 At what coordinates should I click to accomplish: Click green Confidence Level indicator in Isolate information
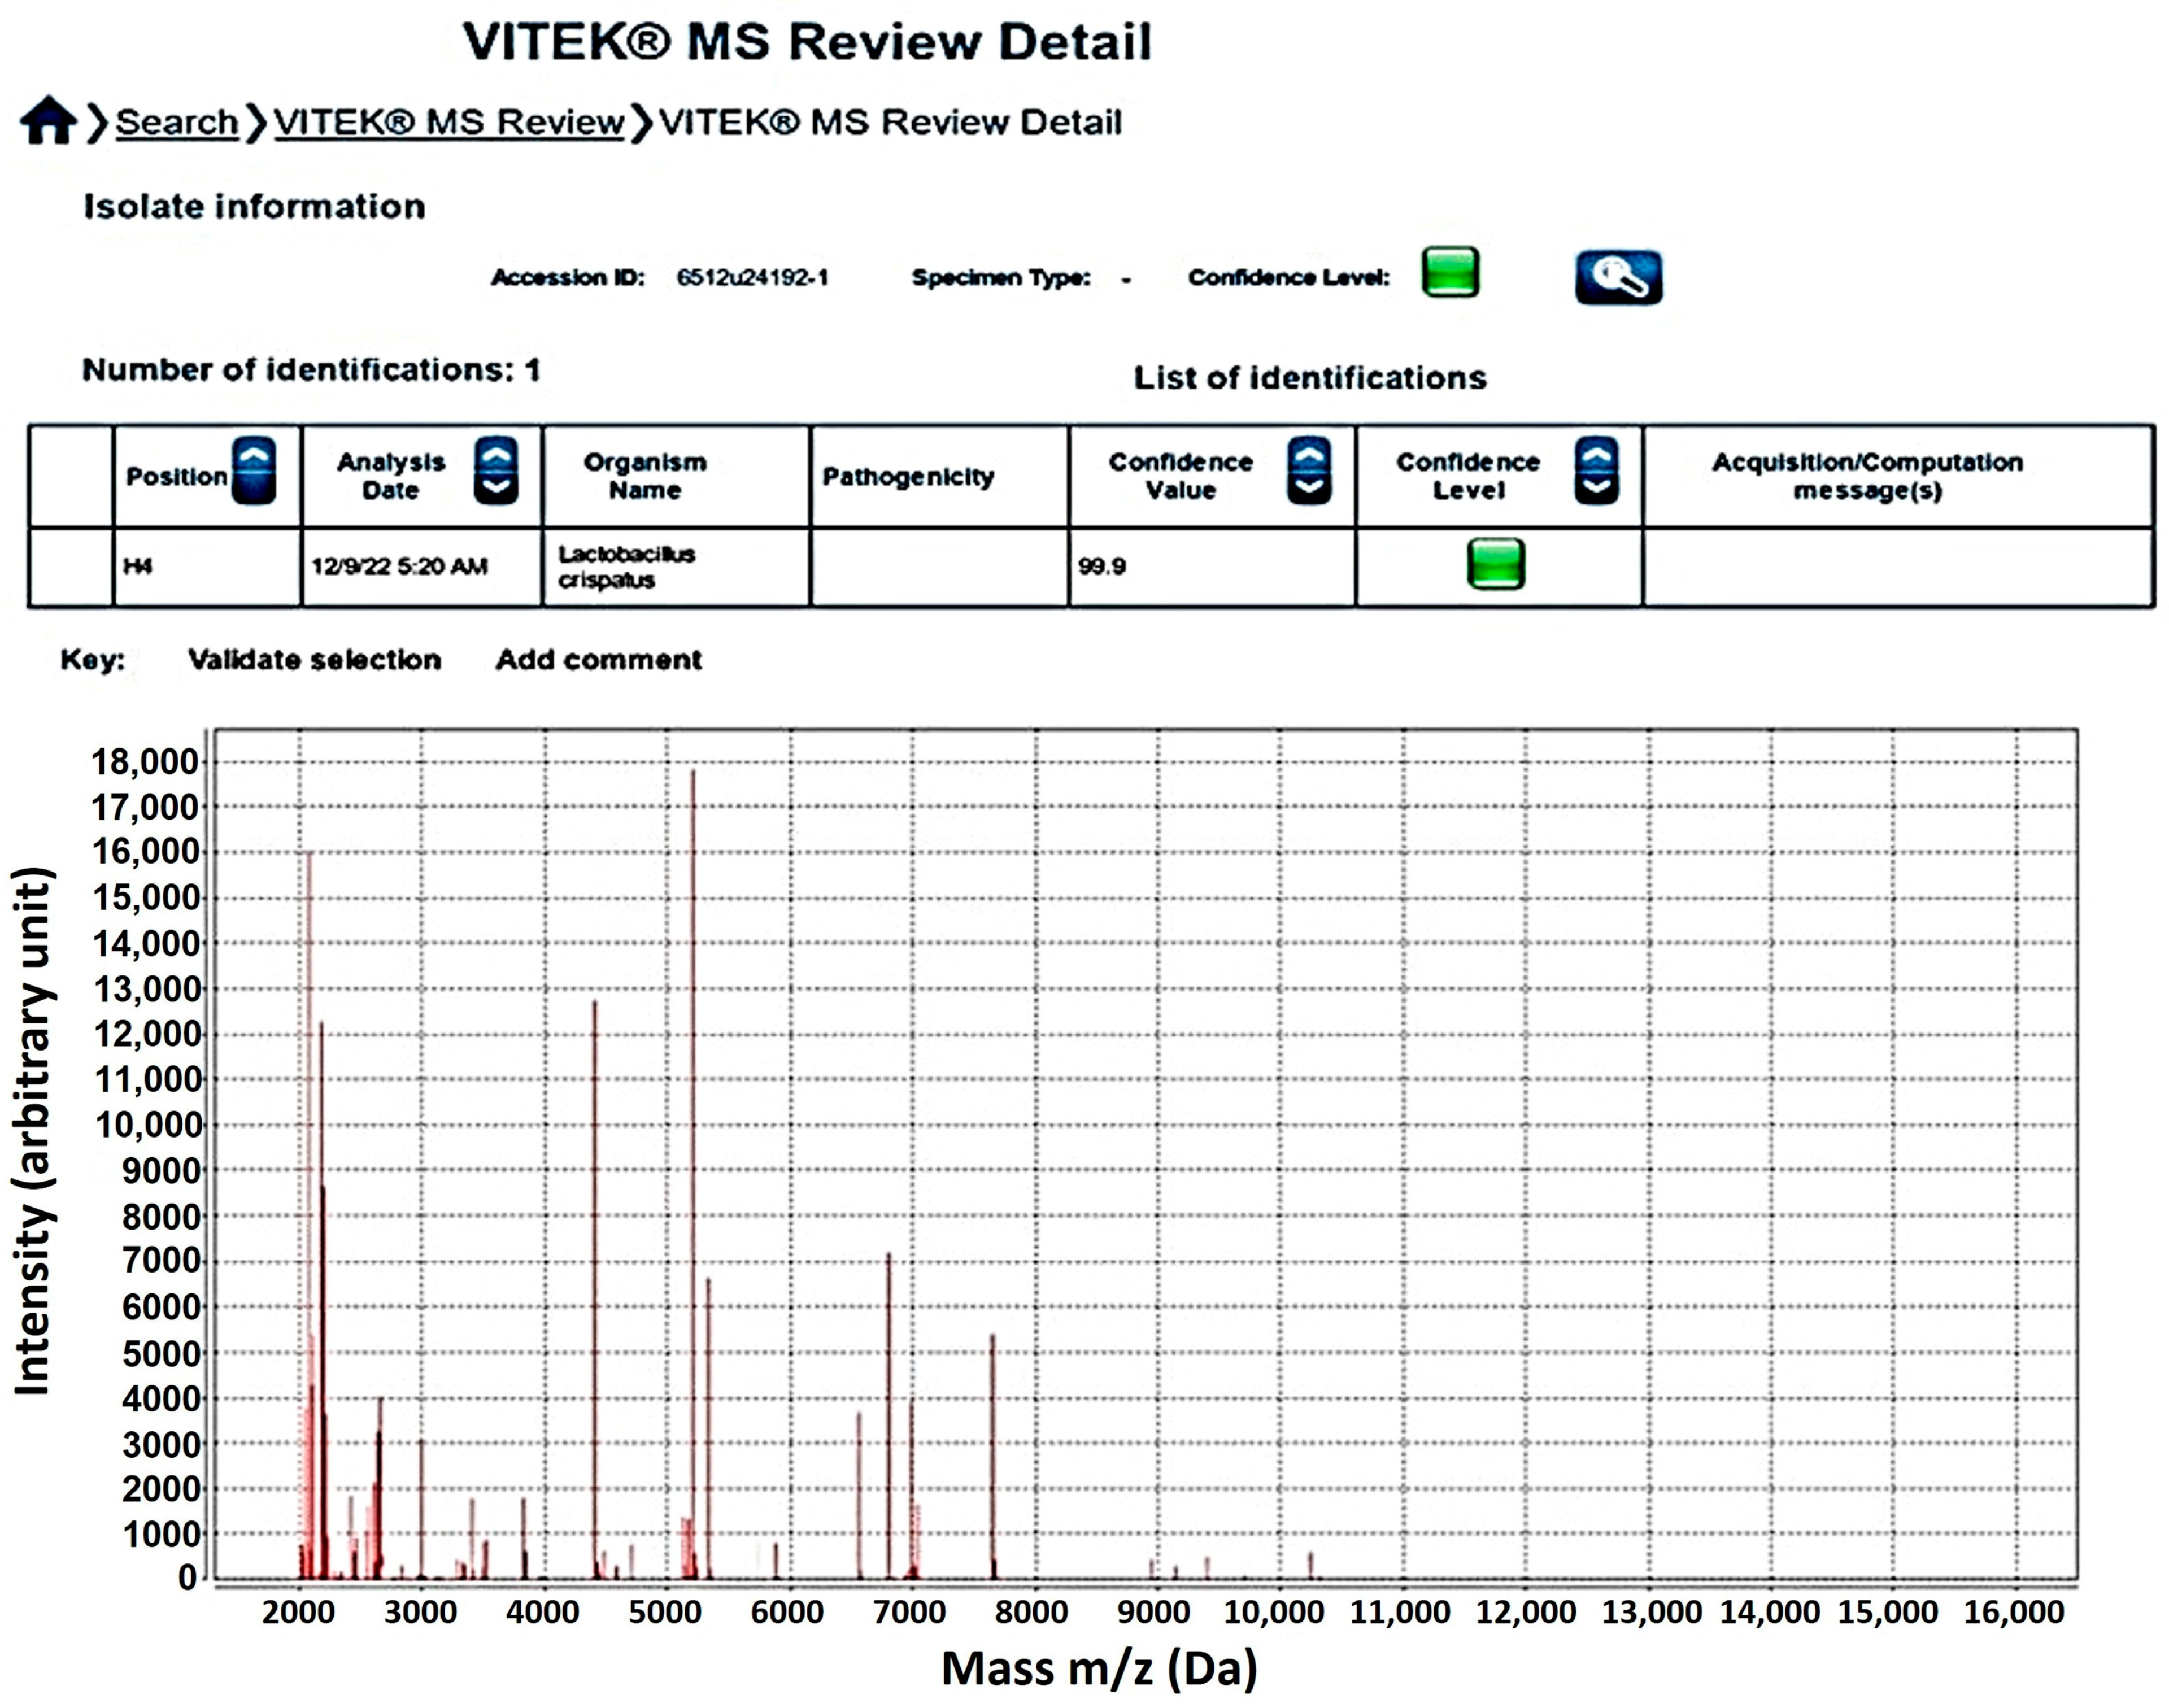[1450, 273]
